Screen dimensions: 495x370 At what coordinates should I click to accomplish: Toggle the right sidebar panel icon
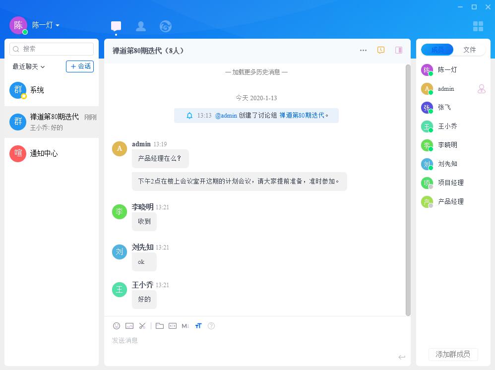click(399, 50)
